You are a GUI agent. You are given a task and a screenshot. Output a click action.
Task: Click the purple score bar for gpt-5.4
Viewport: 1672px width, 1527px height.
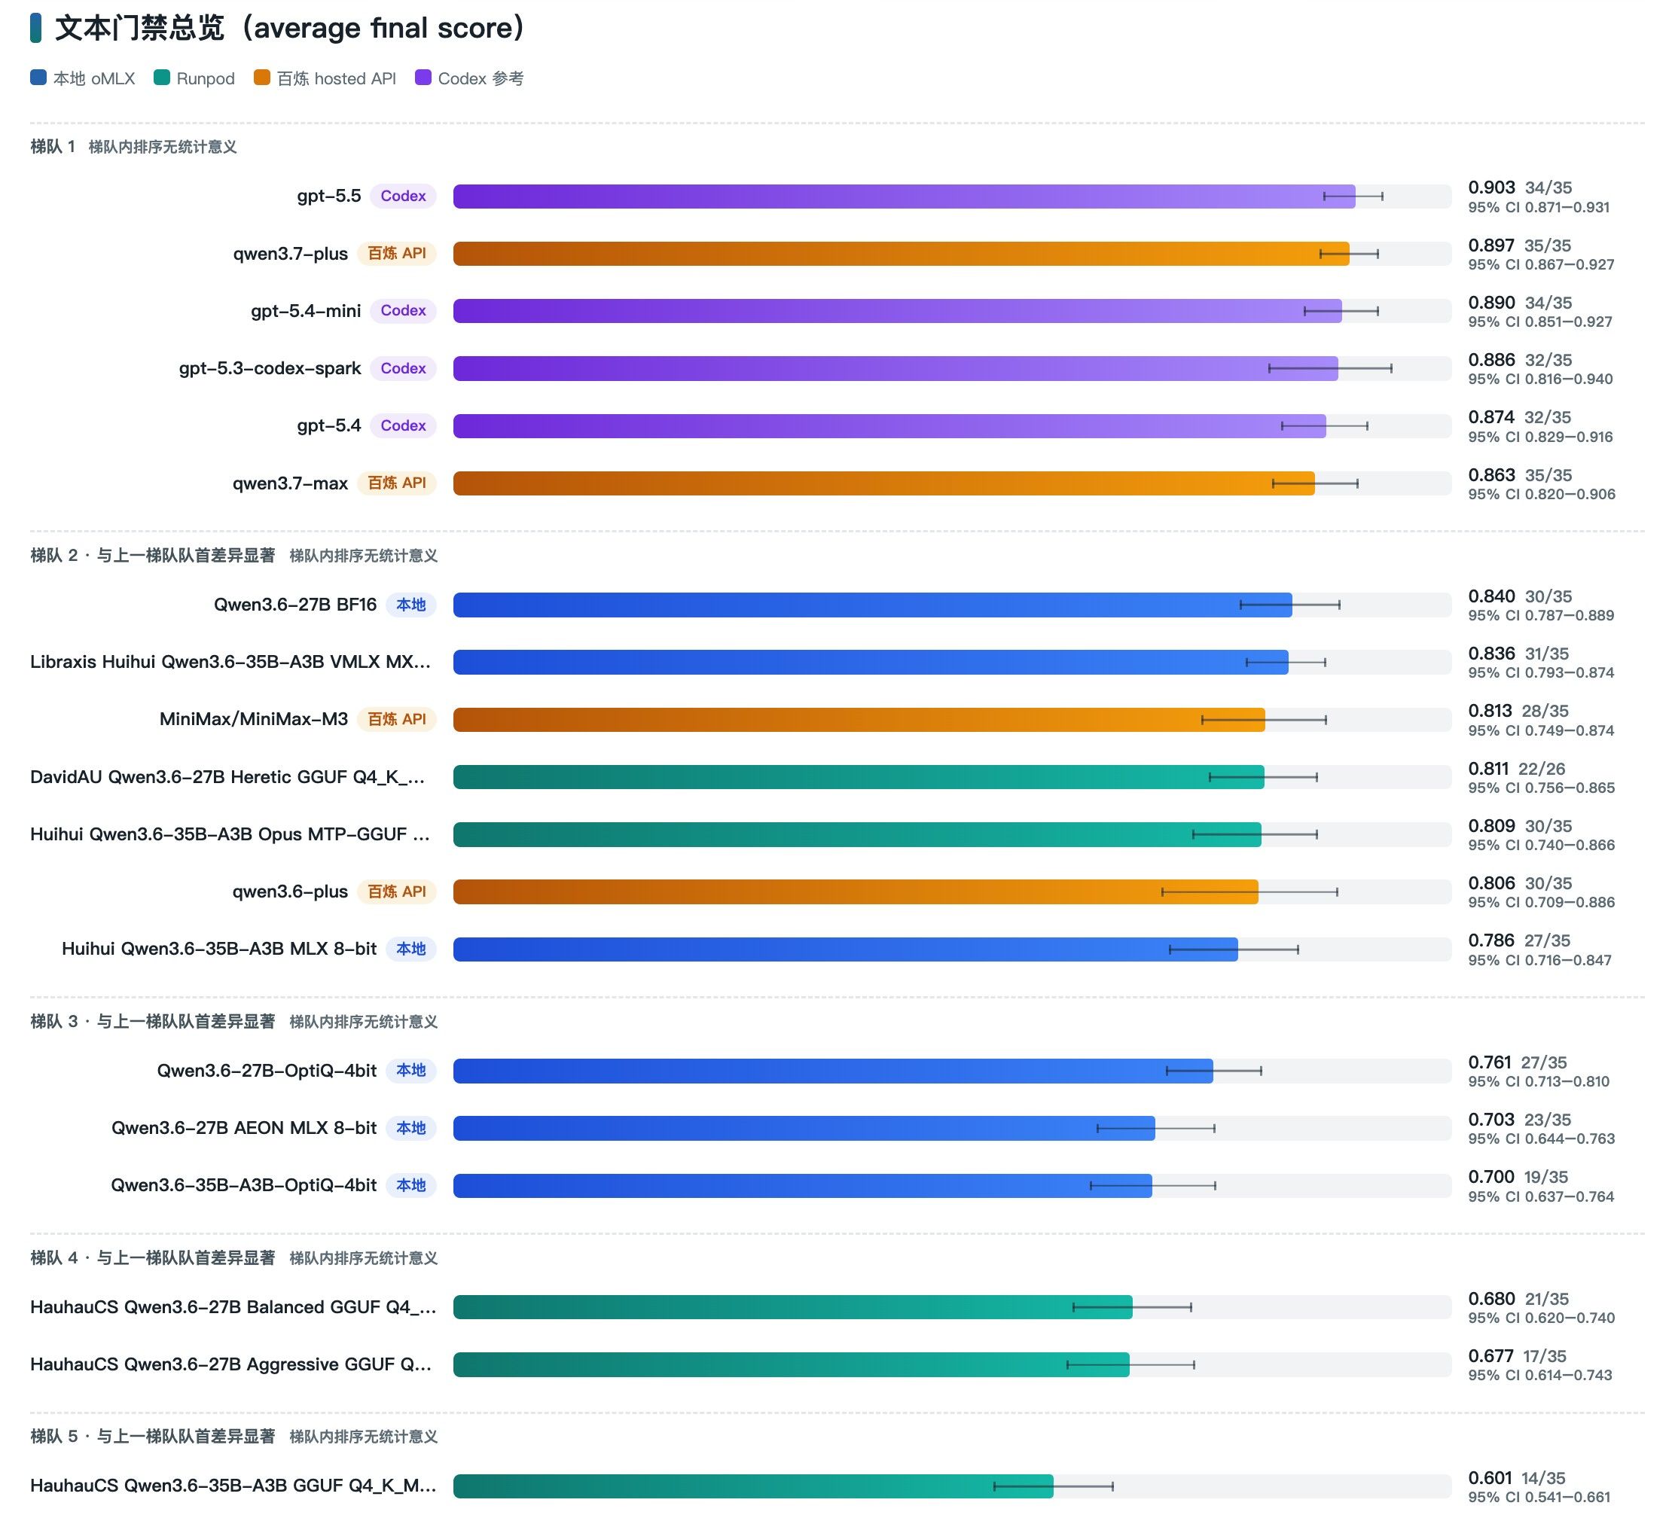(890, 425)
